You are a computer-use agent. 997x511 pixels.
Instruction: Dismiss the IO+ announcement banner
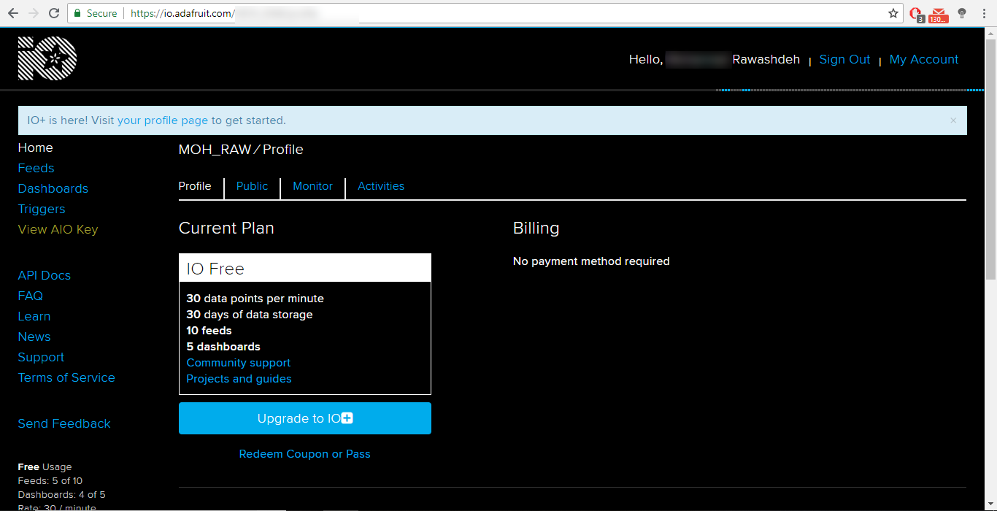coord(953,120)
